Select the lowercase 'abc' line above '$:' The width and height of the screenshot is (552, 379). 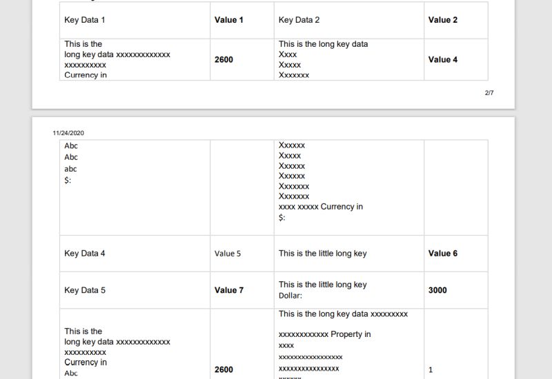70,169
